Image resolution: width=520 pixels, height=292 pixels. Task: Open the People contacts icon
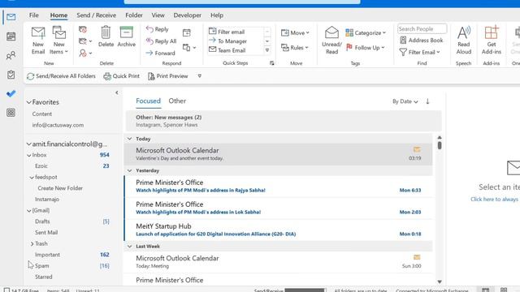(11, 55)
